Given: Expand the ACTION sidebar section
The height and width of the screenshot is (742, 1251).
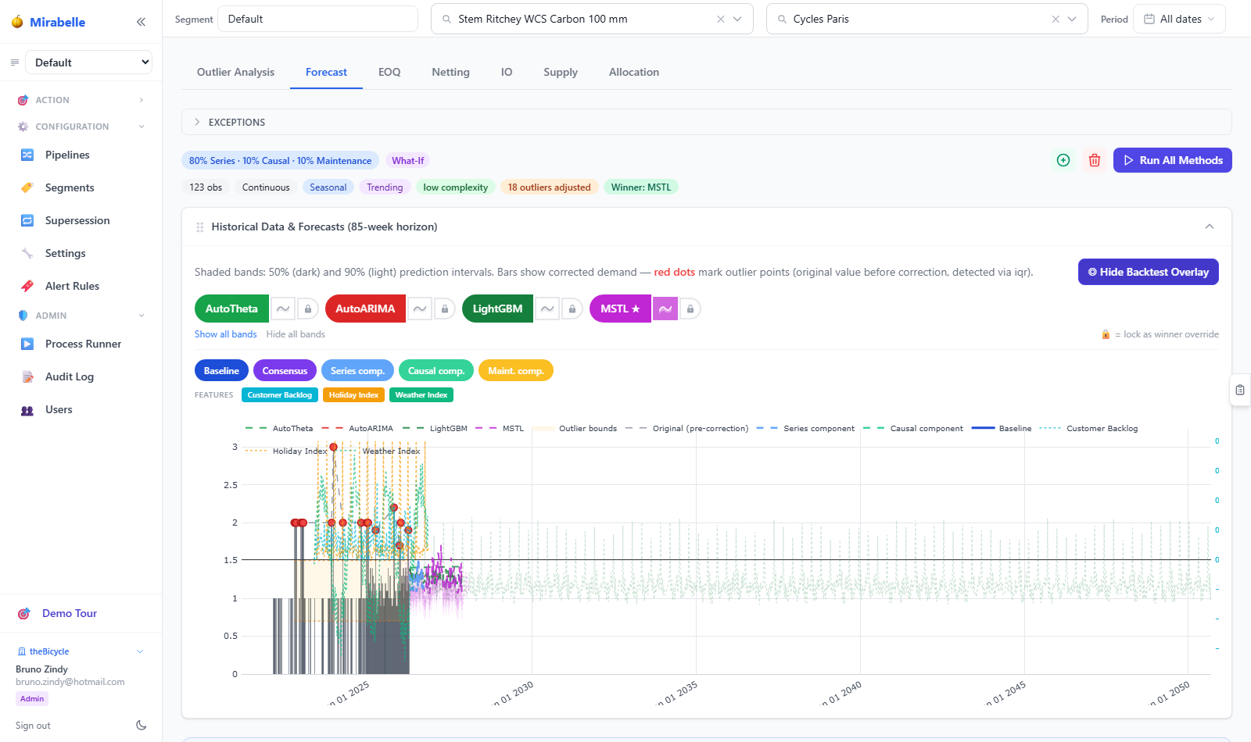Looking at the screenshot, I should [81, 100].
